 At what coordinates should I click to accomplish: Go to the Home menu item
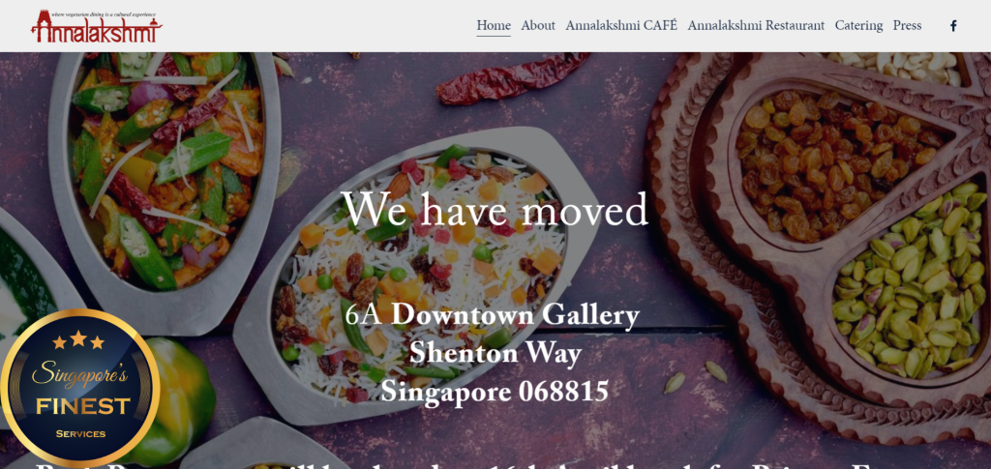(x=494, y=26)
